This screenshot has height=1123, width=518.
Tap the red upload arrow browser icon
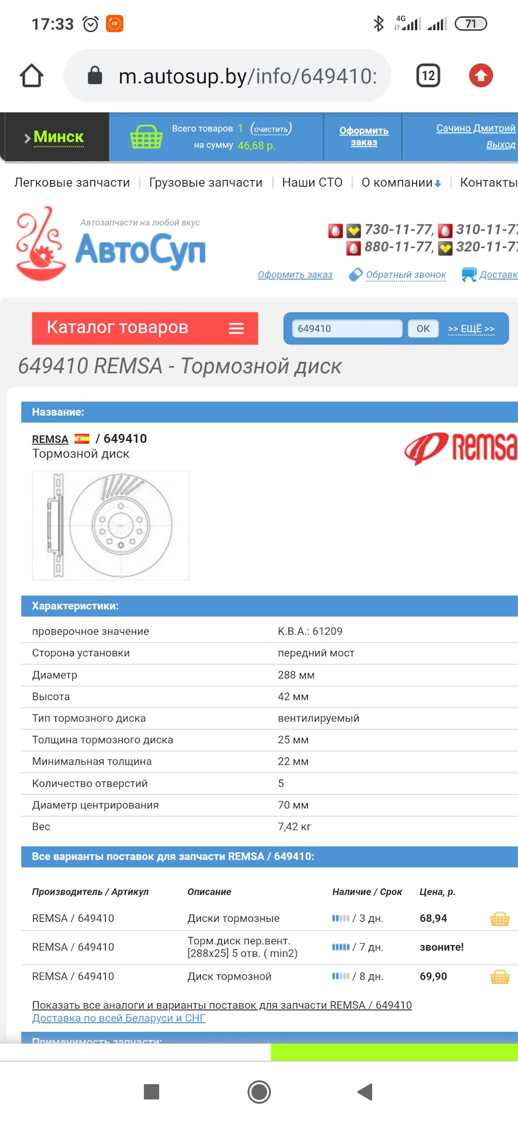481,75
